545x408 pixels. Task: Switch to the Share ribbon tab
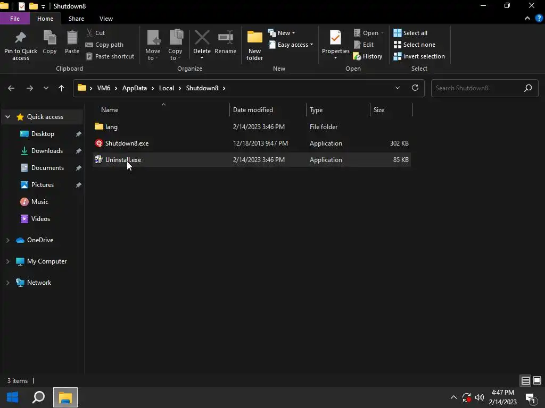click(76, 19)
